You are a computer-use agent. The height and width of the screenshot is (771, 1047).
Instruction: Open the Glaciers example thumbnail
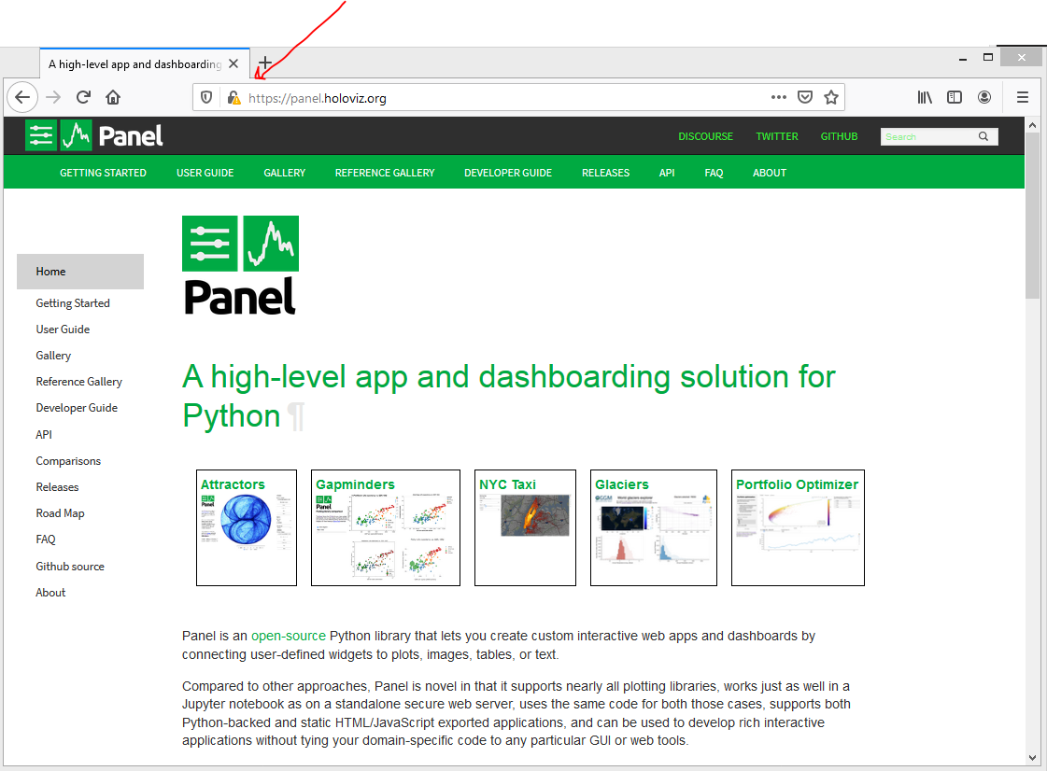pos(654,528)
